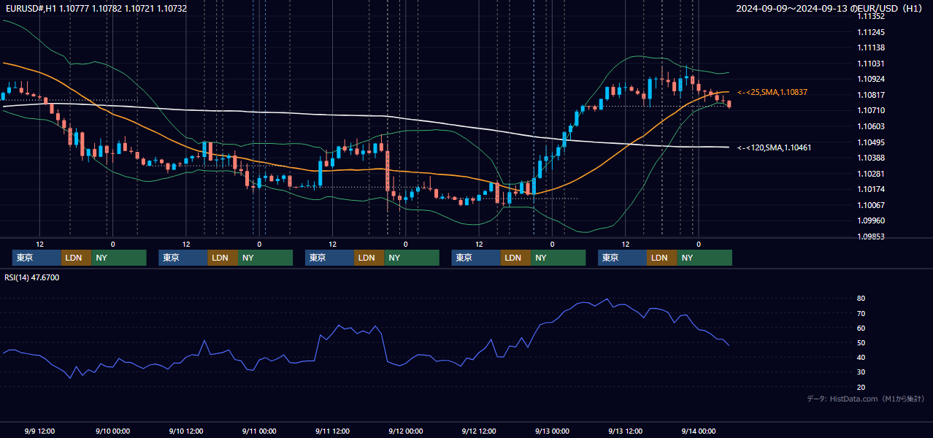The width and height of the screenshot is (933, 438).
Task: Click RSI scale value 50
Action: pyautogui.click(x=861, y=342)
